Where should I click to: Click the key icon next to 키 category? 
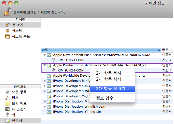[x=7, y=115]
